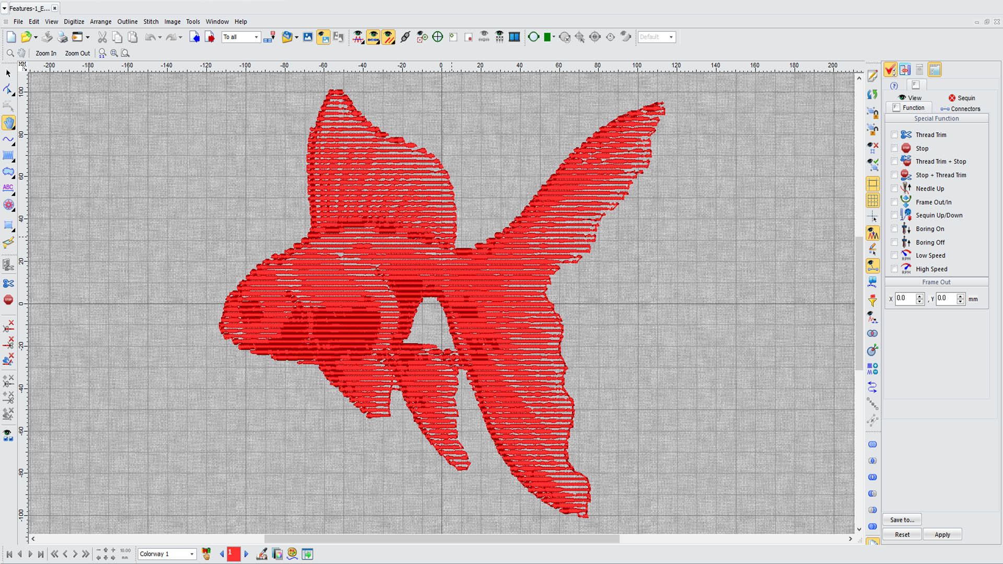Click the Apply button
The image size is (1003, 564).
pyautogui.click(x=942, y=535)
